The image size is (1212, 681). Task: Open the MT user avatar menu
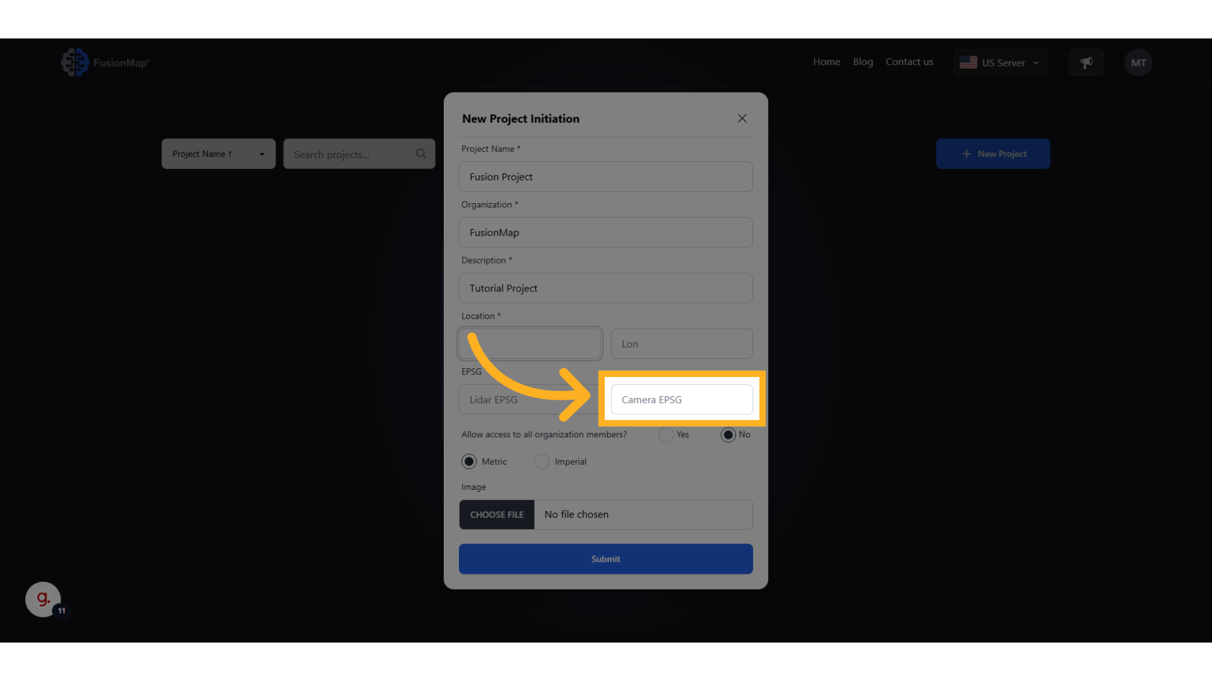pyautogui.click(x=1138, y=62)
